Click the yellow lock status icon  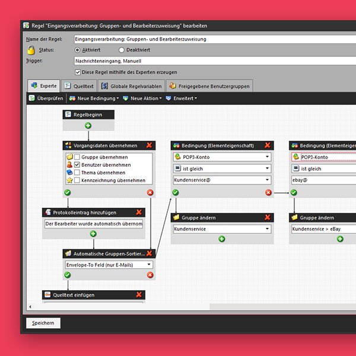tap(31, 50)
